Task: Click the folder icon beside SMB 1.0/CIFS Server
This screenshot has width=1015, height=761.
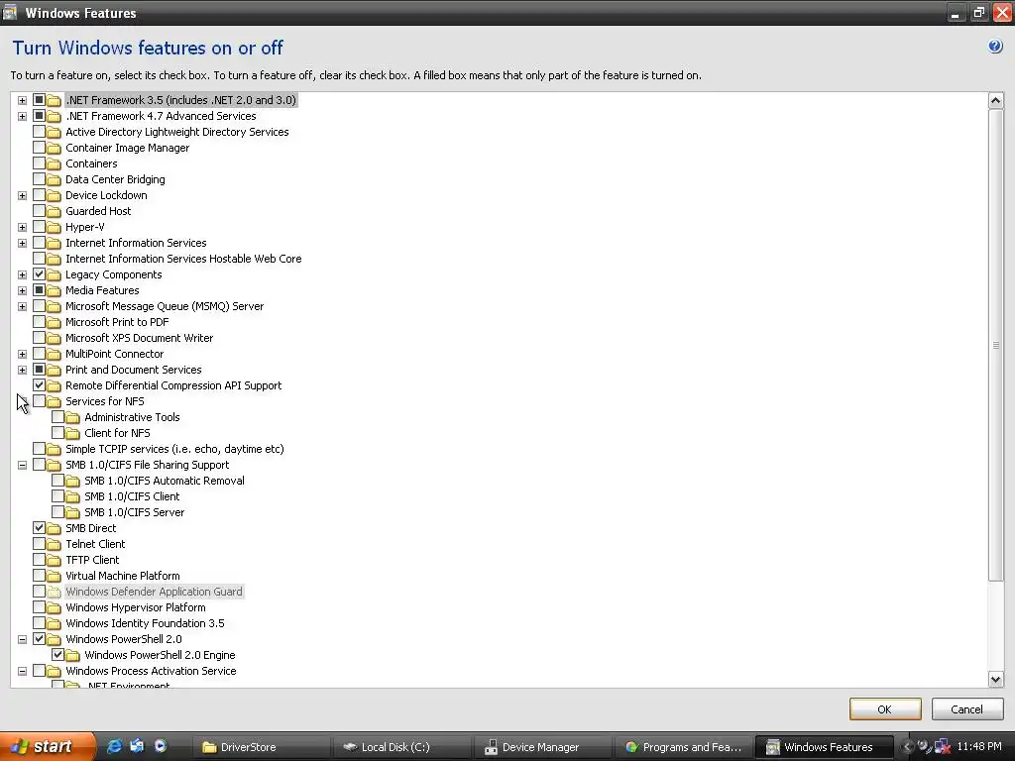Action: (72, 512)
